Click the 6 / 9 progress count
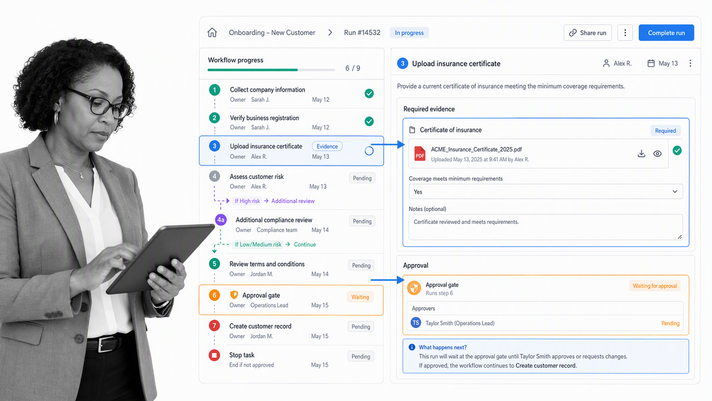 353,68
